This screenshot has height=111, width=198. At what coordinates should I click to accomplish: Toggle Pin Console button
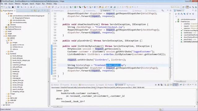point(181,85)
